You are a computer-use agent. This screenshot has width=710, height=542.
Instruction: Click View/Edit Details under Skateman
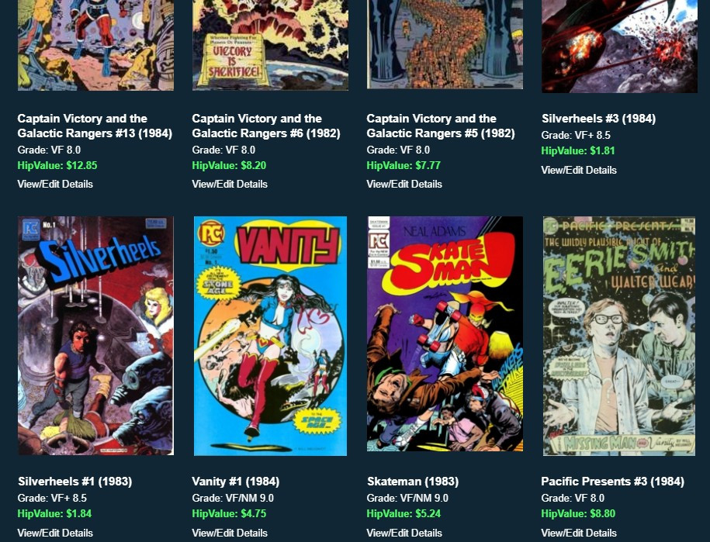pyautogui.click(x=404, y=533)
